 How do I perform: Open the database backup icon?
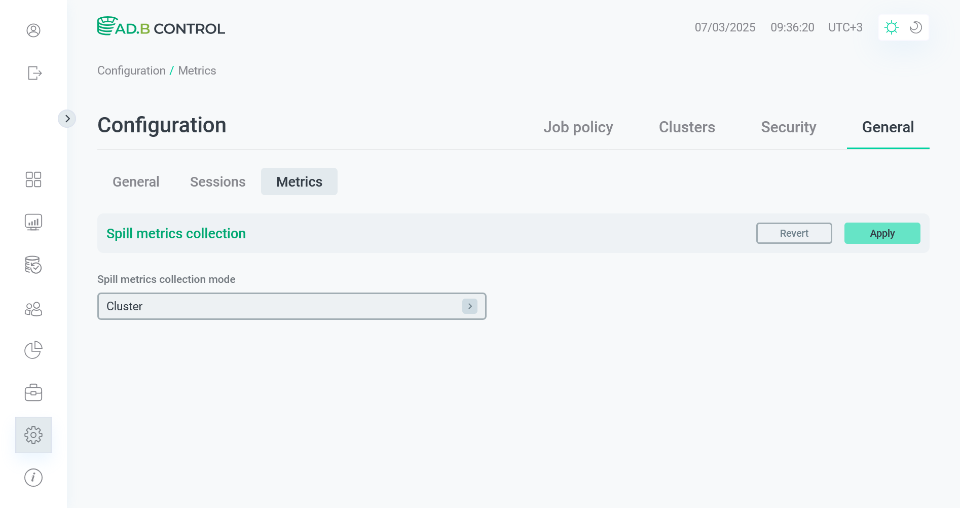click(33, 265)
